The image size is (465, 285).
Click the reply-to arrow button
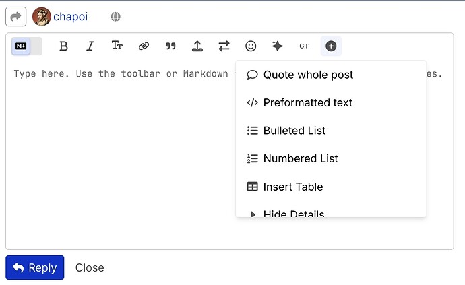[x=15, y=17]
